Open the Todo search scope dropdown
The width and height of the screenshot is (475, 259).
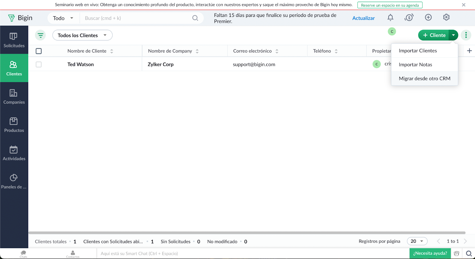coord(63,18)
